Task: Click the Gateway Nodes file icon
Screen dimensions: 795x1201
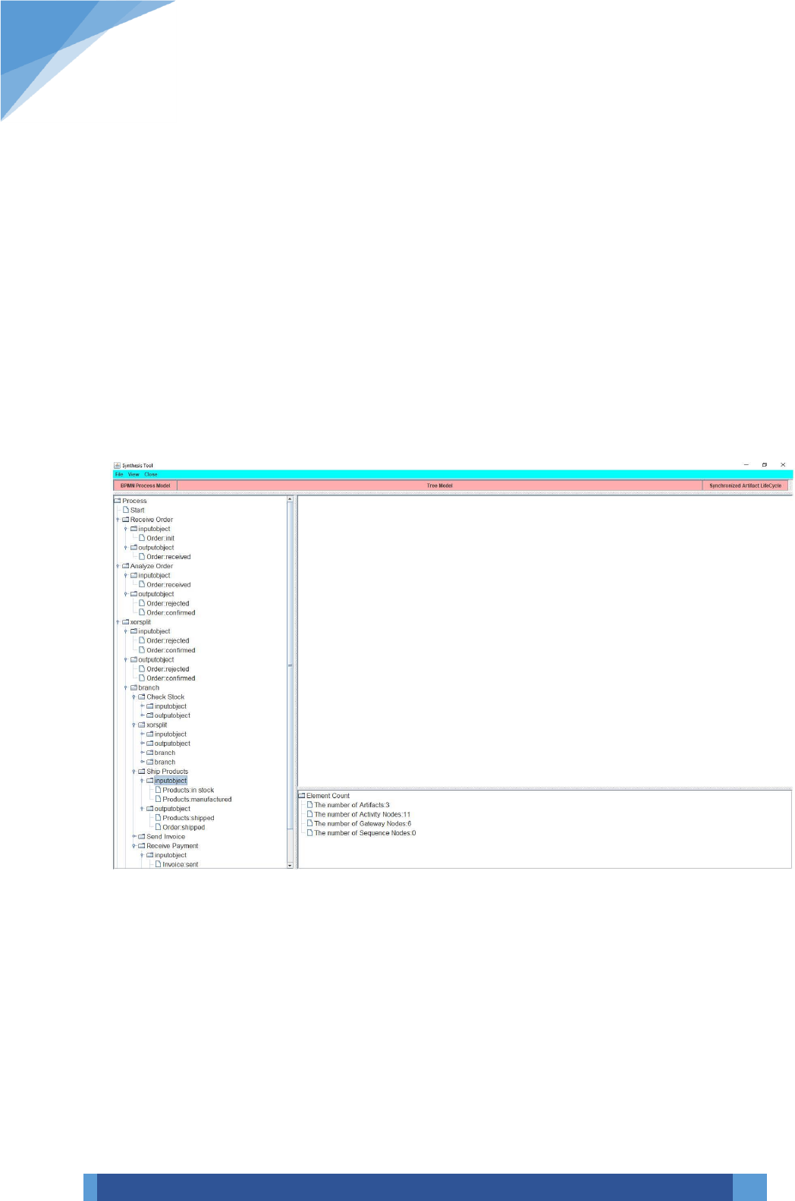Action: 310,823
